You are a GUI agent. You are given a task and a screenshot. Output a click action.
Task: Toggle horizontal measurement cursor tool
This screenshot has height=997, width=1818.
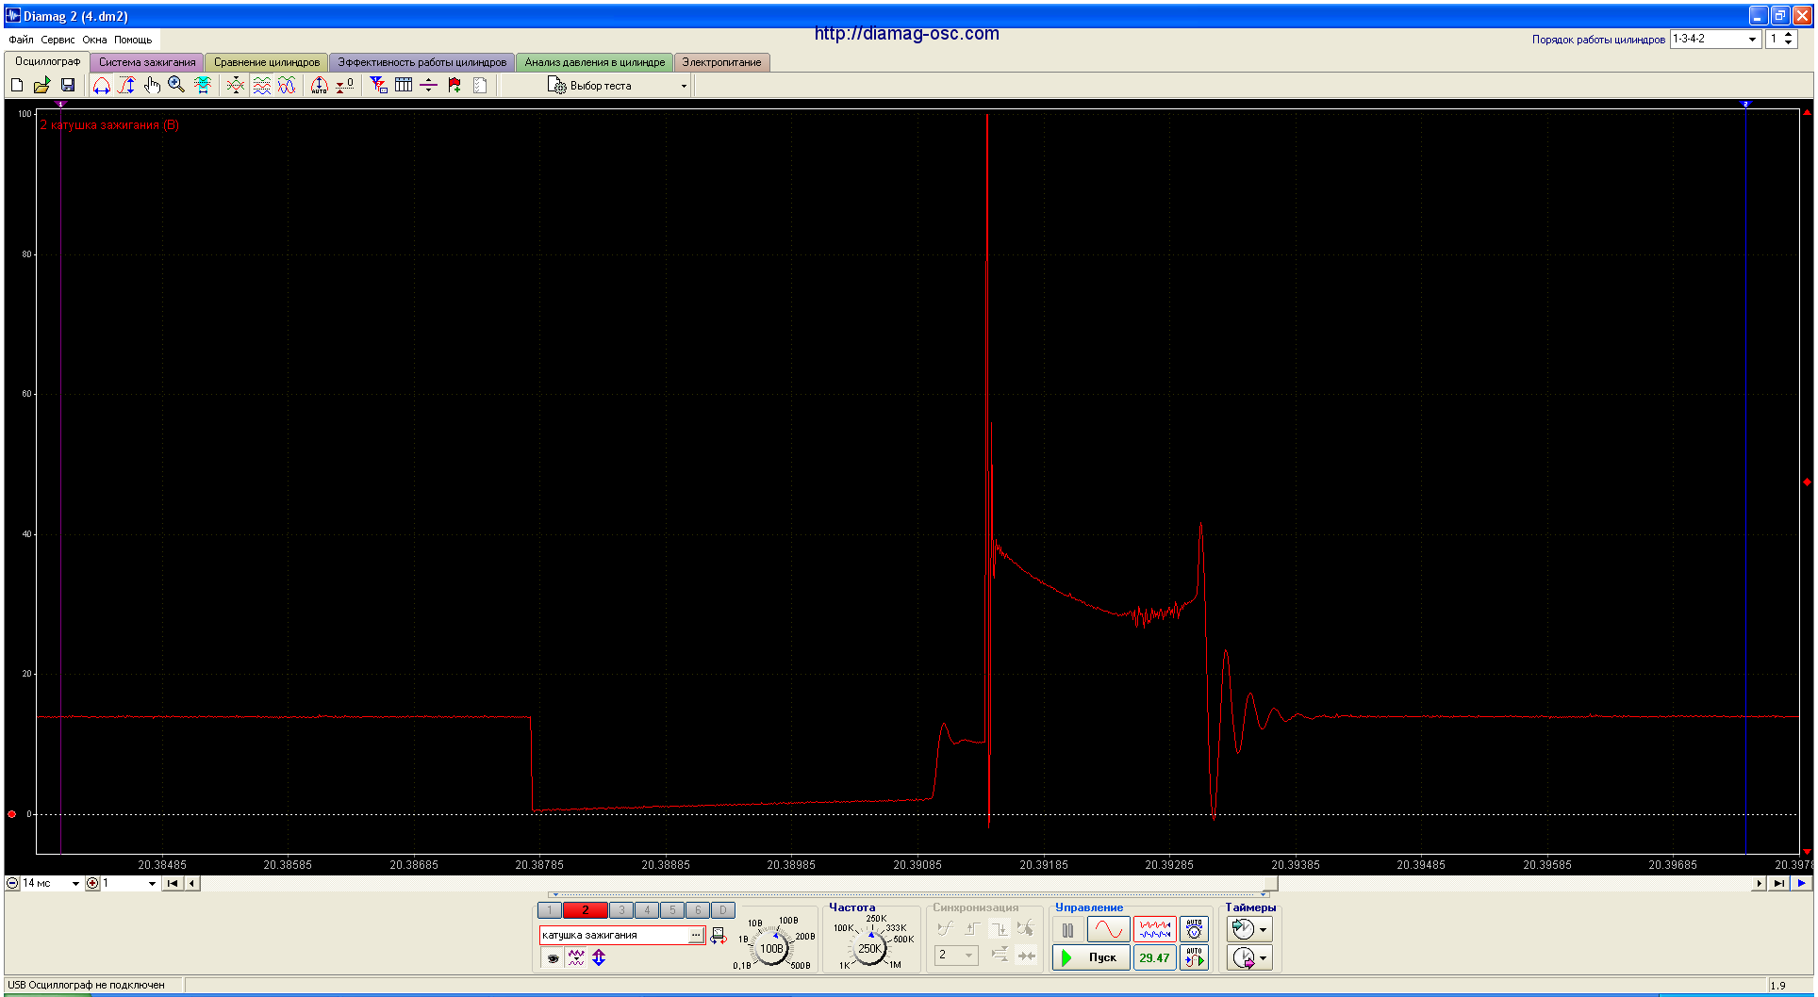(x=102, y=85)
